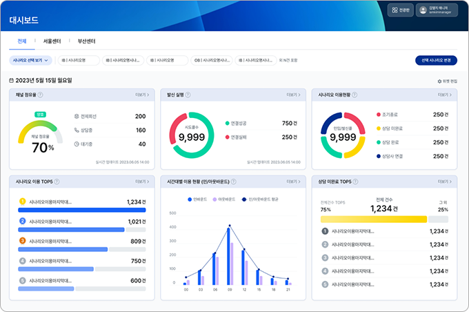
Task: Click the help icon beside 채널 점유율
Action: tap(41, 95)
